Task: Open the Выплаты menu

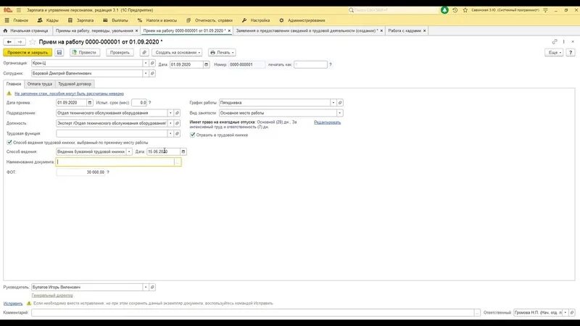Action: click(x=115, y=20)
